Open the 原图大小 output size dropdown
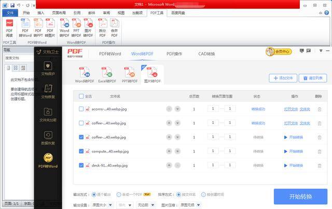Screen dimensions: 332x209 tap(102, 205)
